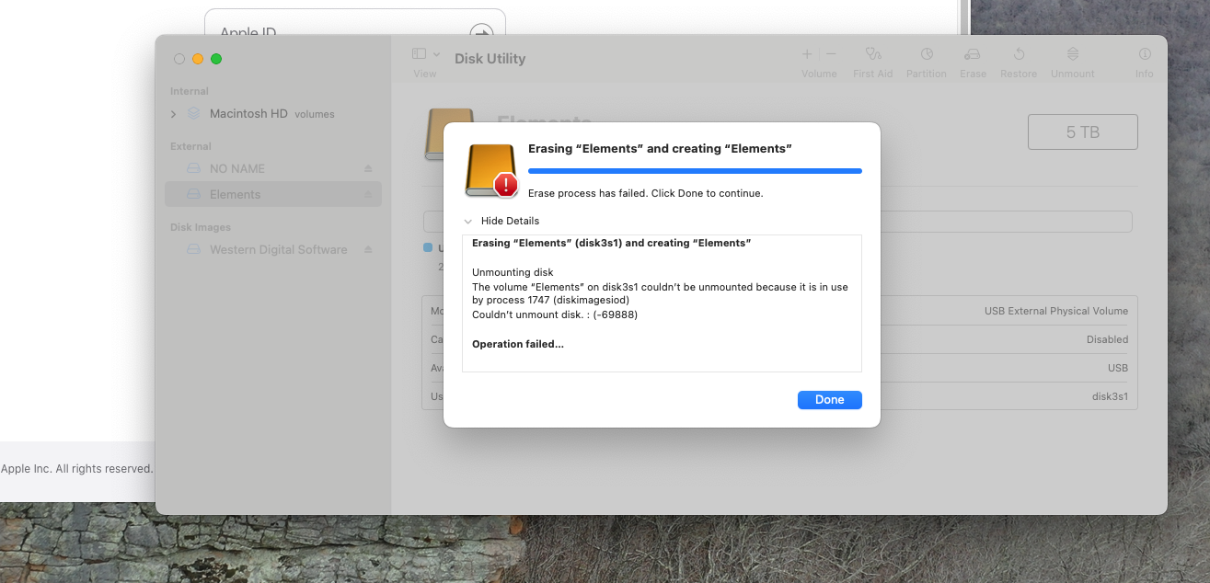This screenshot has width=1210, height=583.
Task: Click the Macintosh HD stacked-volumes icon
Action: 193,114
